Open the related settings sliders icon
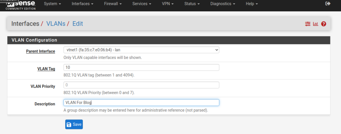The image size is (341, 134). pyautogui.click(x=308, y=24)
